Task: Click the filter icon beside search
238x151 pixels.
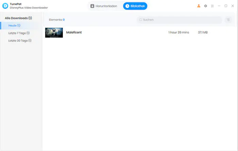Action: [x=228, y=20]
